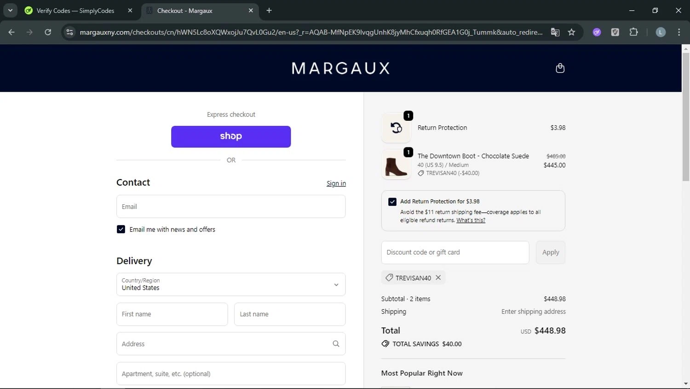This screenshot has height=389, width=690.
Task: Focus the Email input field
Action: click(231, 207)
